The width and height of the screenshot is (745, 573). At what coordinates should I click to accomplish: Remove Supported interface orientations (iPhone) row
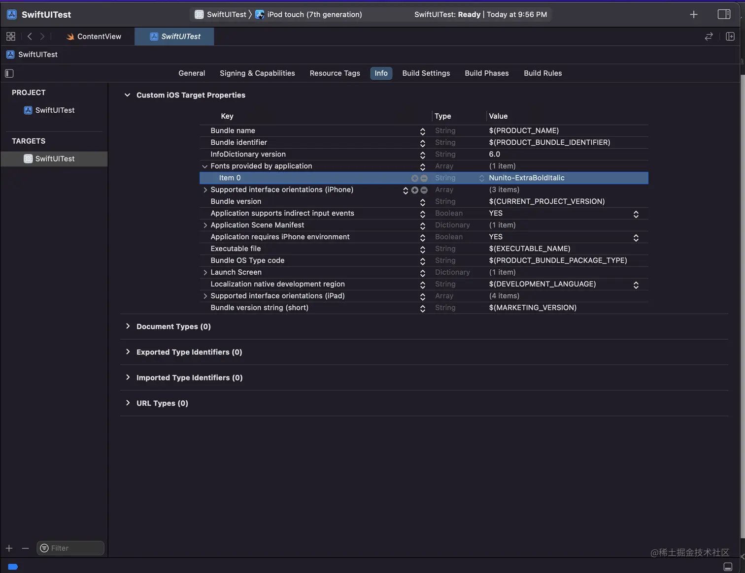(x=424, y=190)
